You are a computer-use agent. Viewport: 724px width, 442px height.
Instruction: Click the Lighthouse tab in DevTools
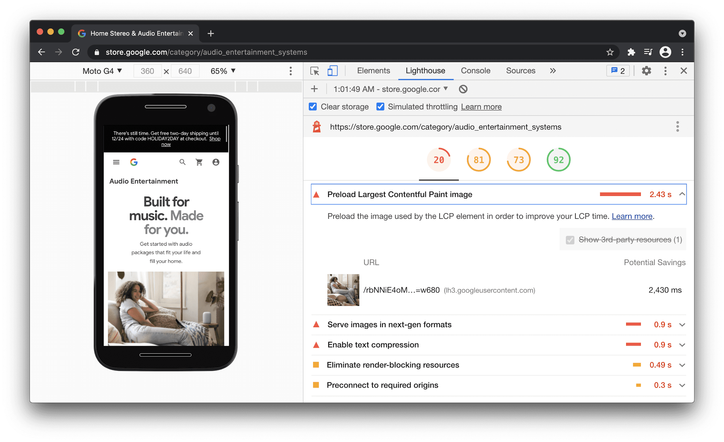[425, 71]
